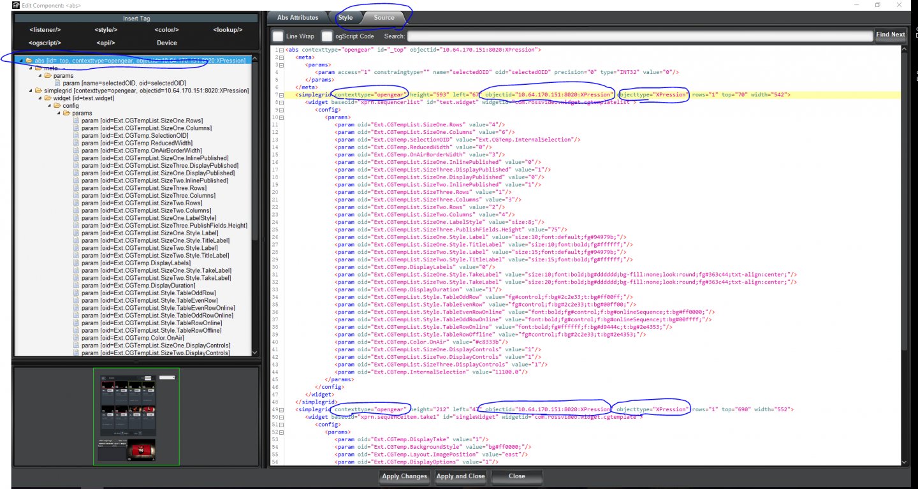Click inside the Search text field
The height and width of the screenshot is (489, 918).
pos(639,36)
